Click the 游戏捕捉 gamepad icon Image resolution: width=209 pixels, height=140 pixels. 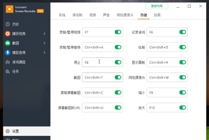(7, 62)
